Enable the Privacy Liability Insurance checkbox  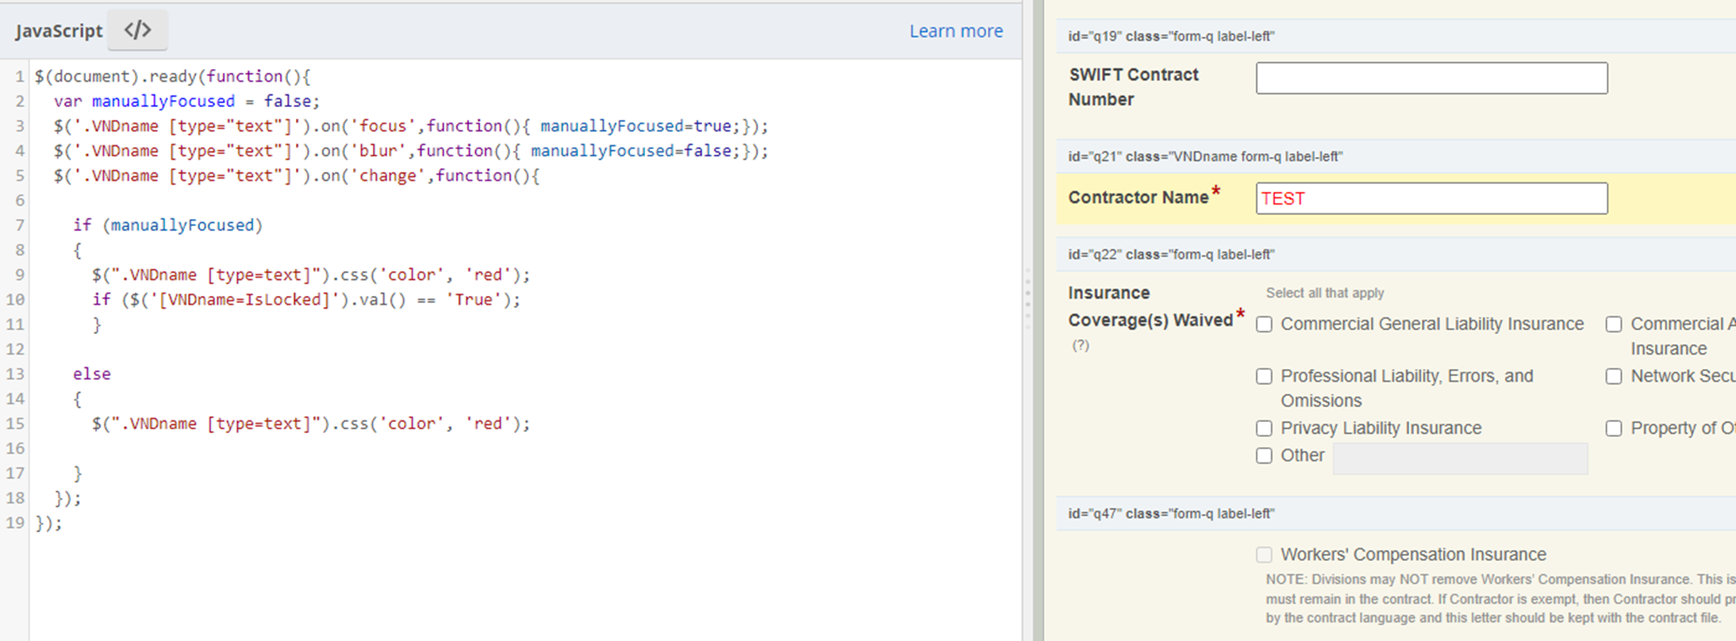[x=1264, y=428]
